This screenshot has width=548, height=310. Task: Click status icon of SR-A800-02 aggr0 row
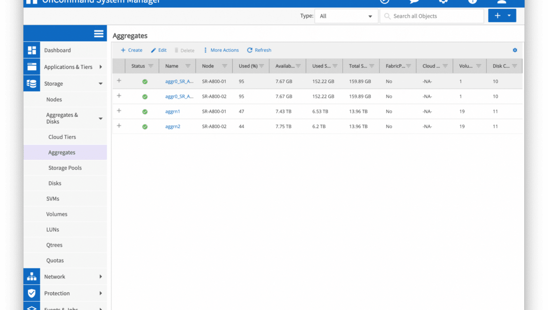(x=145, y=97)
